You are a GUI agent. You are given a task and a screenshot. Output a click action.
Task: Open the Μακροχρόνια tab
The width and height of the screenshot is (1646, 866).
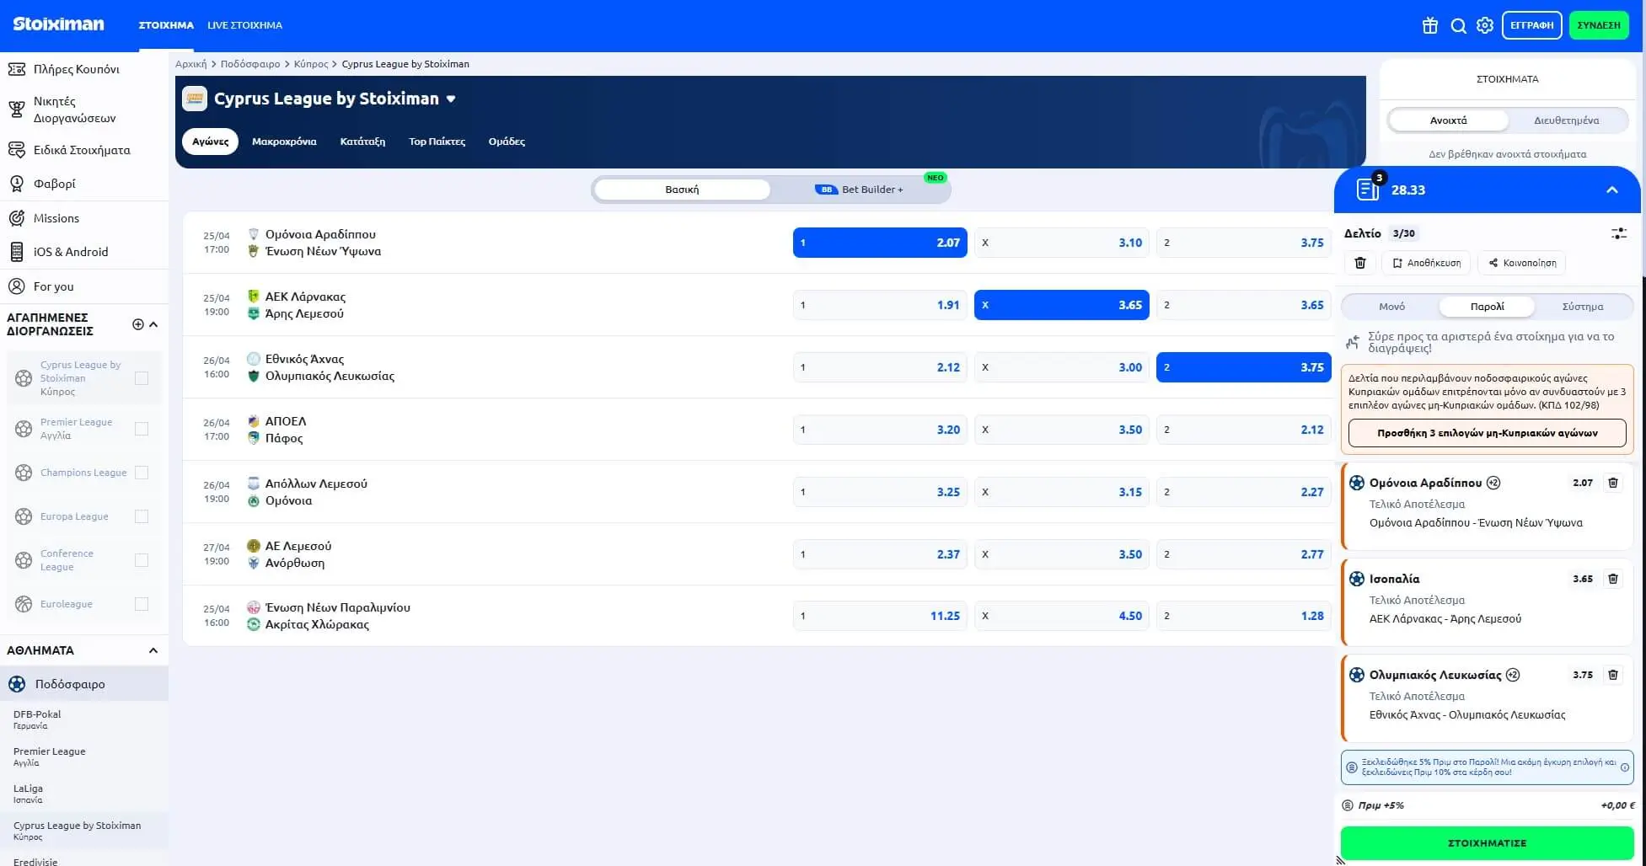(284, 142)
